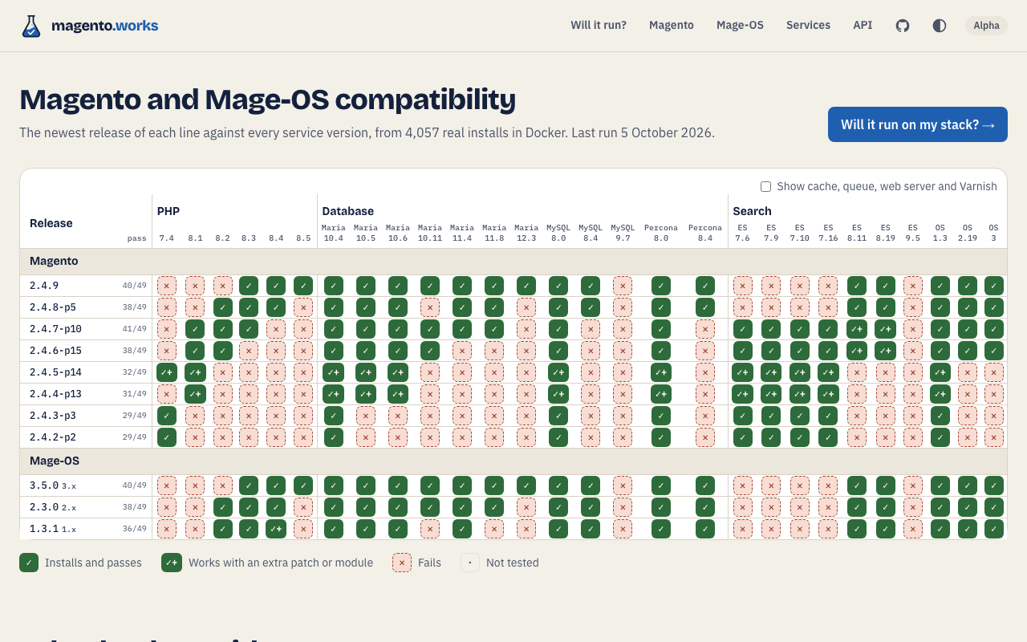Click the Will it run on my stack button

[918, 124]
